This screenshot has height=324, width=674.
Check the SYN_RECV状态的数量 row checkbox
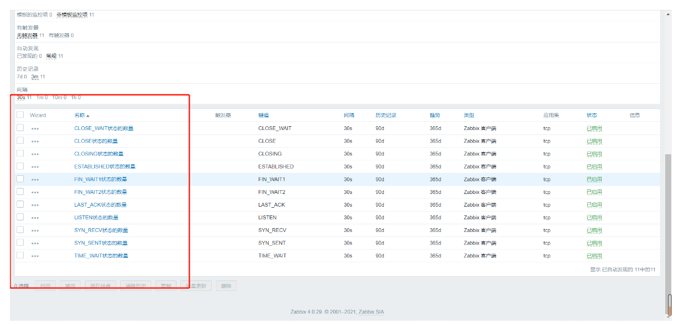coord(20,230)
